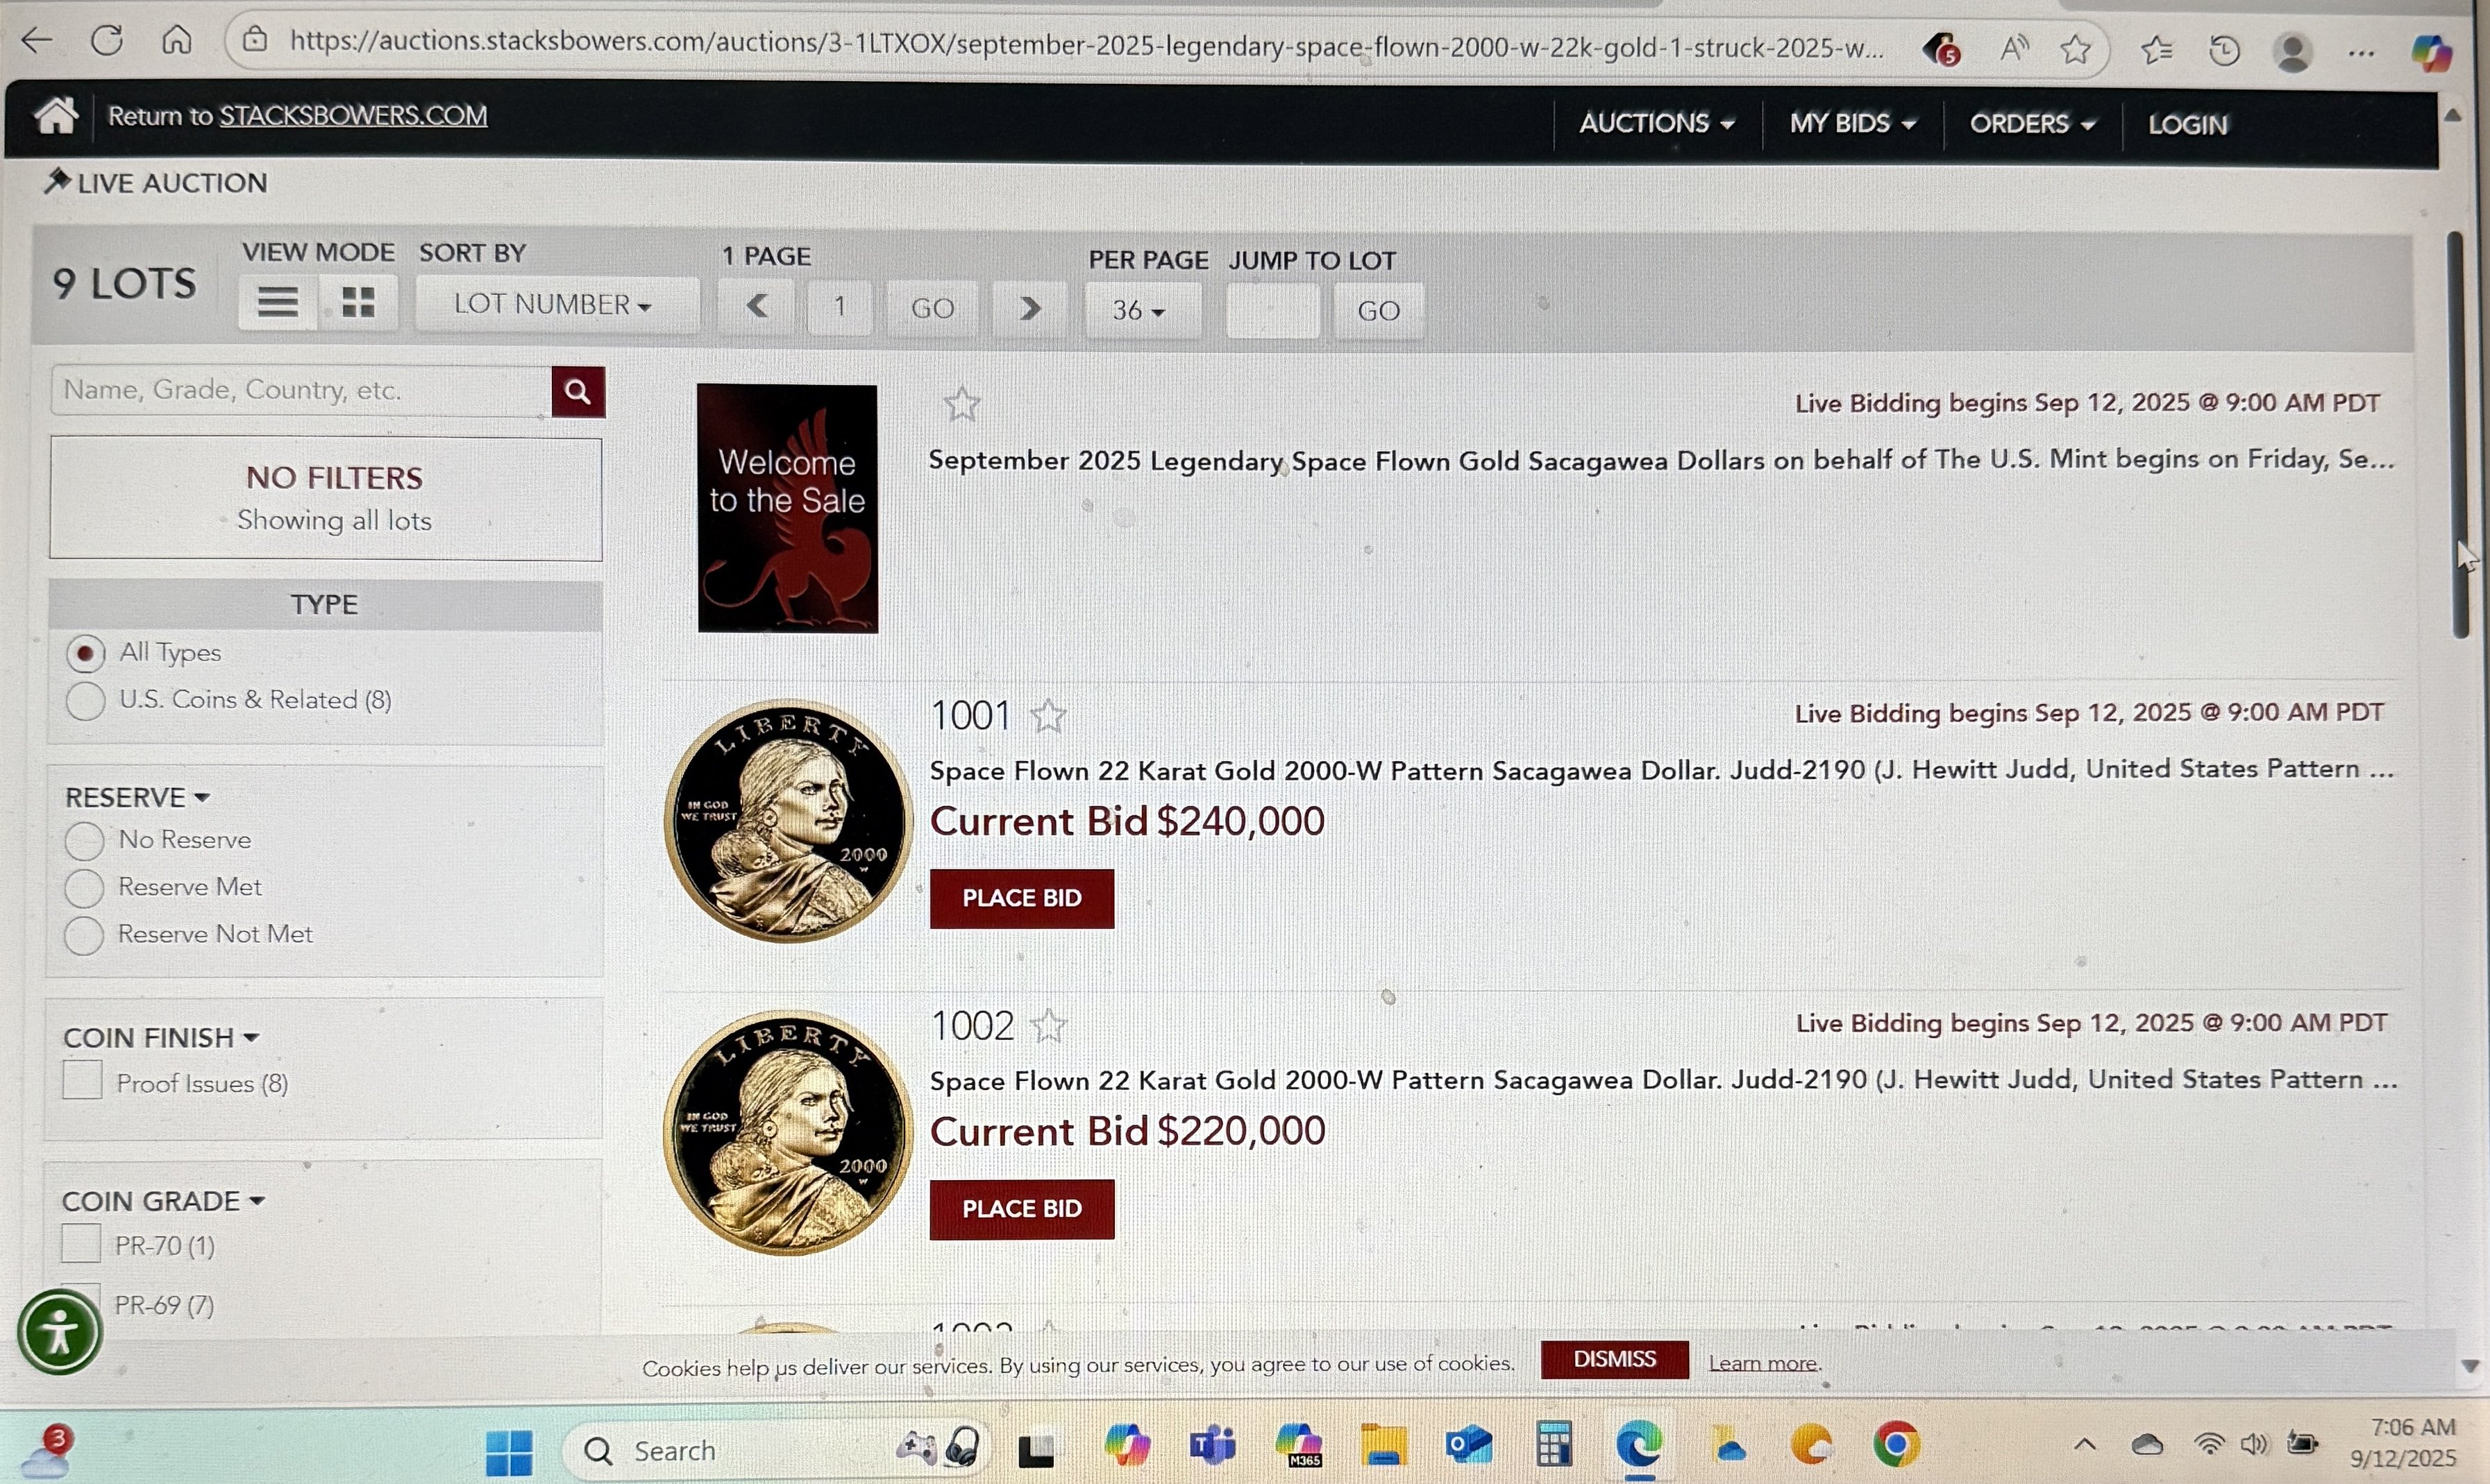Follow the STACKSBOWERS.COM link

pyautogui.click(x=353, y=116)
